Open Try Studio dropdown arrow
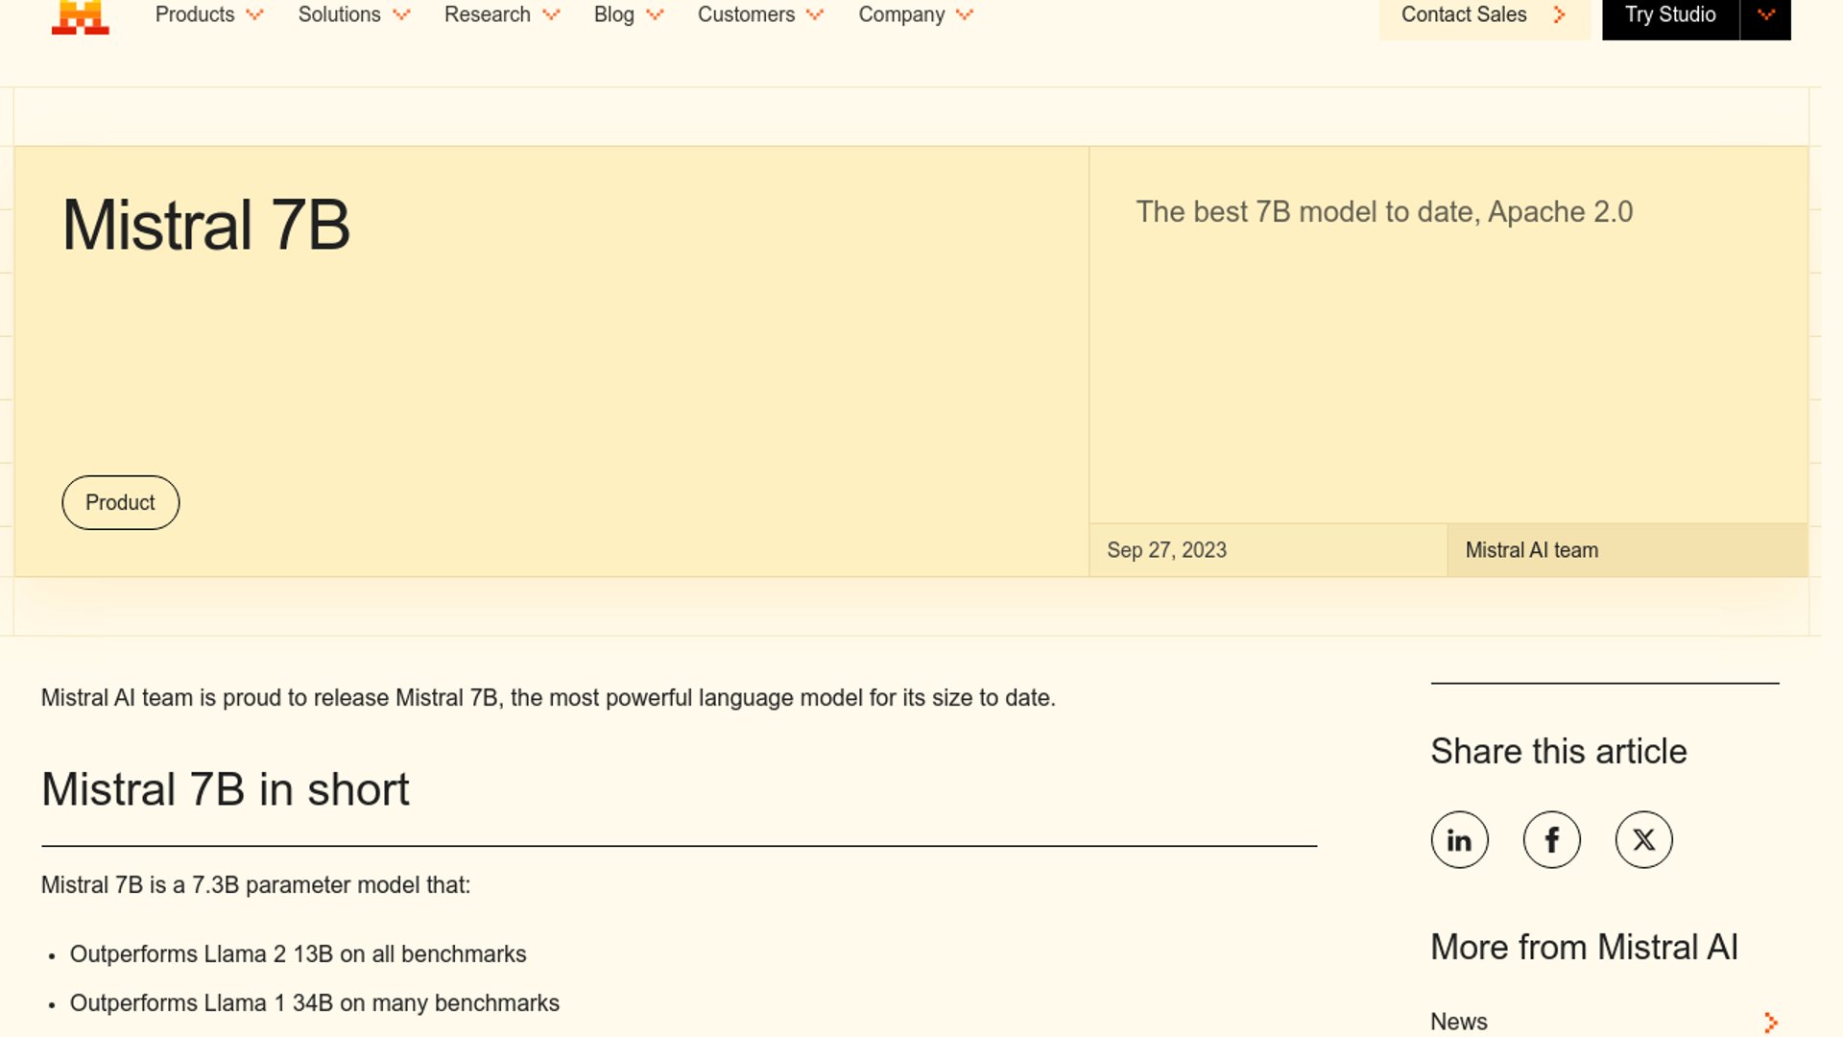The width and height of the screenshot is (1843, 1037). click(1765, 15)
